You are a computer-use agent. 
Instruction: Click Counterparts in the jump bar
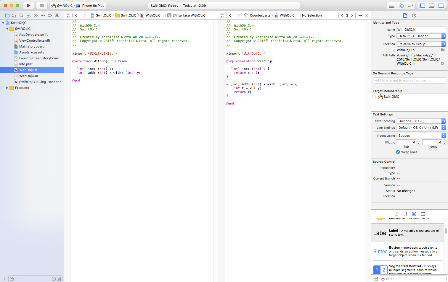[260, 15]
